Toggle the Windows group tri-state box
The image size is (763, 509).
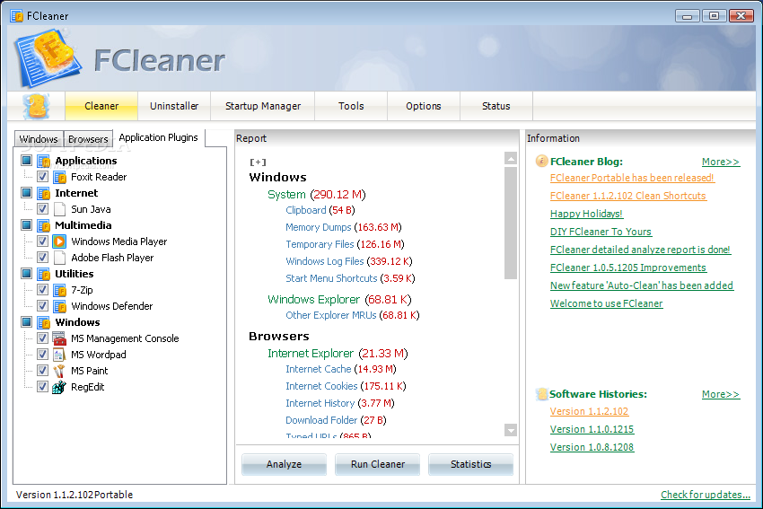[x=27, y=322]
